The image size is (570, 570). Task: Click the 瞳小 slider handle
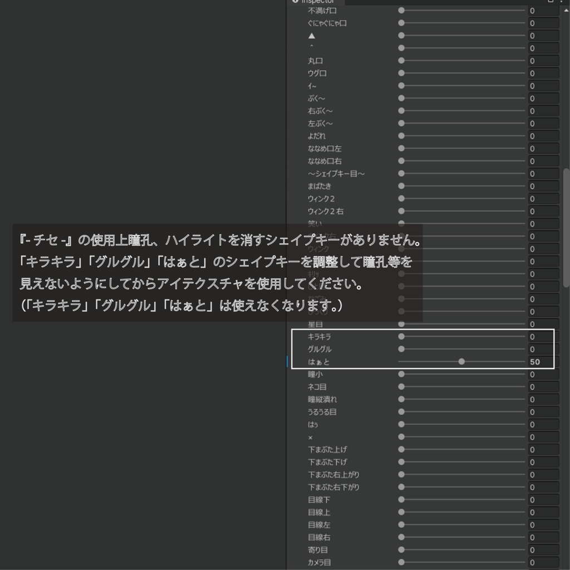click(x=401, y=374)
